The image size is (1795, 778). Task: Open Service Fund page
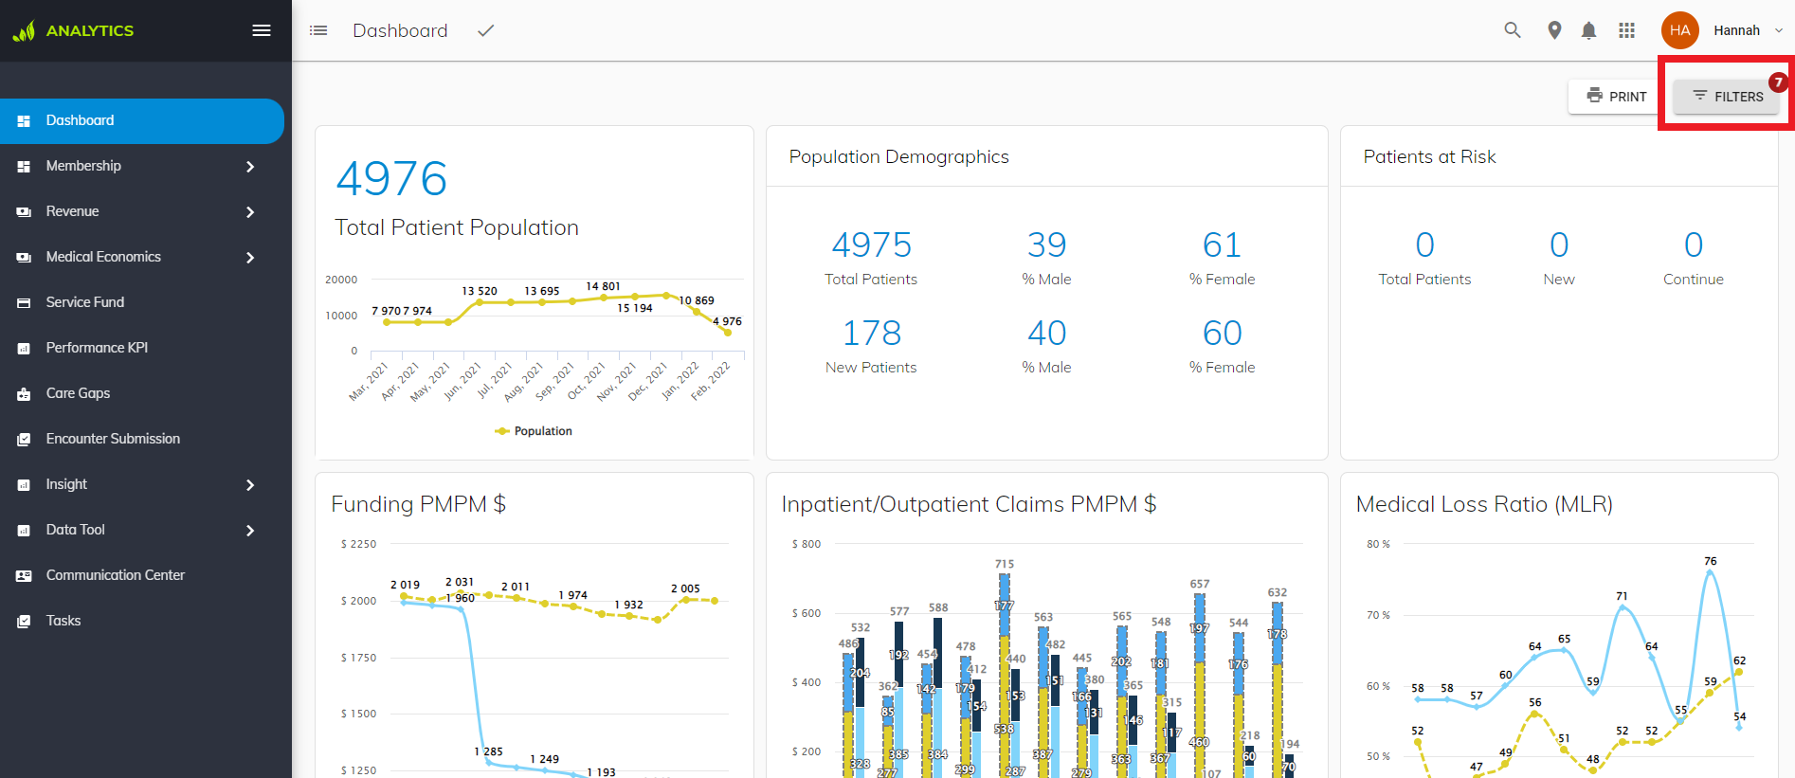click(142, 303)
